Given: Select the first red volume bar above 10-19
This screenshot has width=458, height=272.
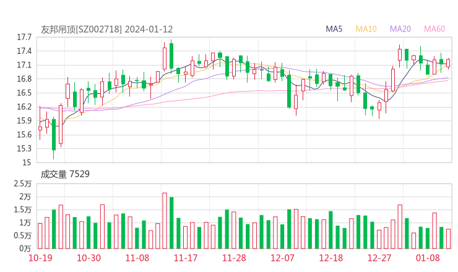Looking at the screenshot, I should 40,236.
